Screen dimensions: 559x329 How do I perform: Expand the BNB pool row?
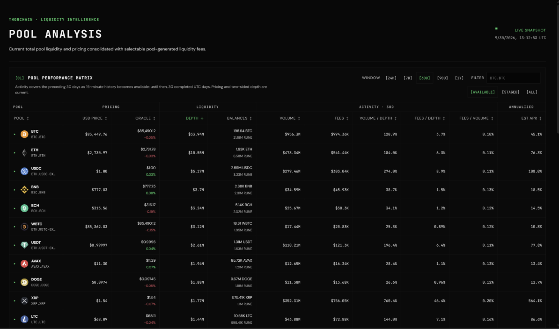pos(15,190)
